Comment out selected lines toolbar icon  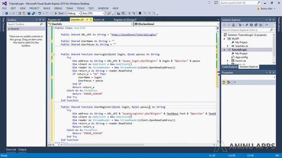(x=129, y=14)
